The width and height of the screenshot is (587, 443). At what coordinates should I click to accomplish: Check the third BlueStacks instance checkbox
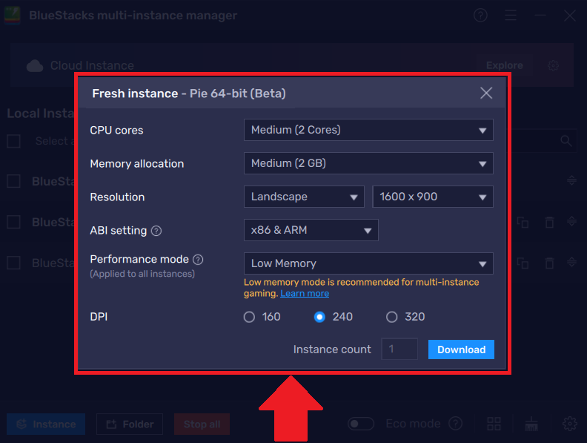point(14,263)
